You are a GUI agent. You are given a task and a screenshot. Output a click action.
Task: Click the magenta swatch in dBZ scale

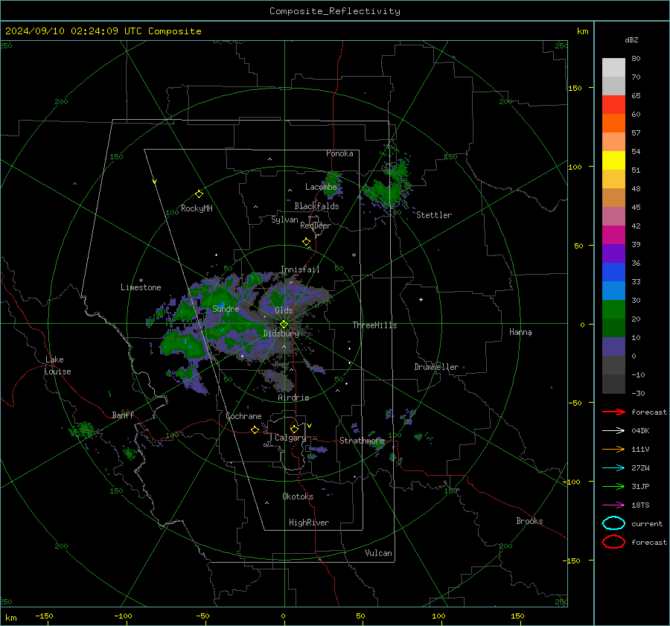pyautogui.click(x=613, y=235)
